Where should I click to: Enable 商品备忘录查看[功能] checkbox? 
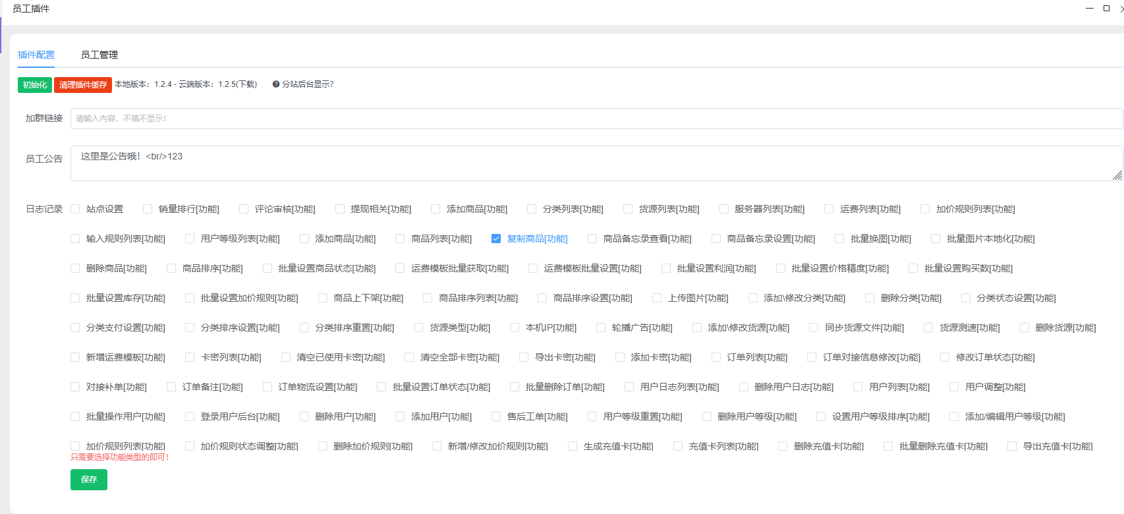pyautogui.click(x=592, y=239)
